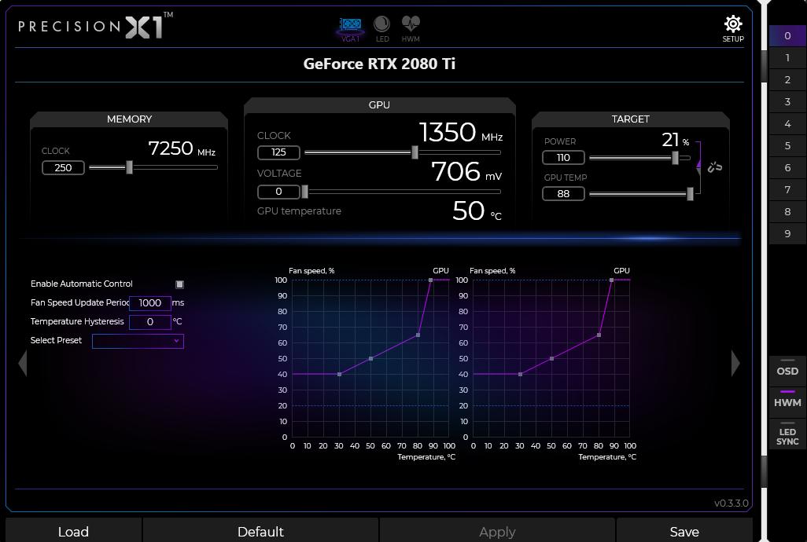Click the GPU voltage slider handle
This screenshot has height=542, width=807.
[305, 192]
